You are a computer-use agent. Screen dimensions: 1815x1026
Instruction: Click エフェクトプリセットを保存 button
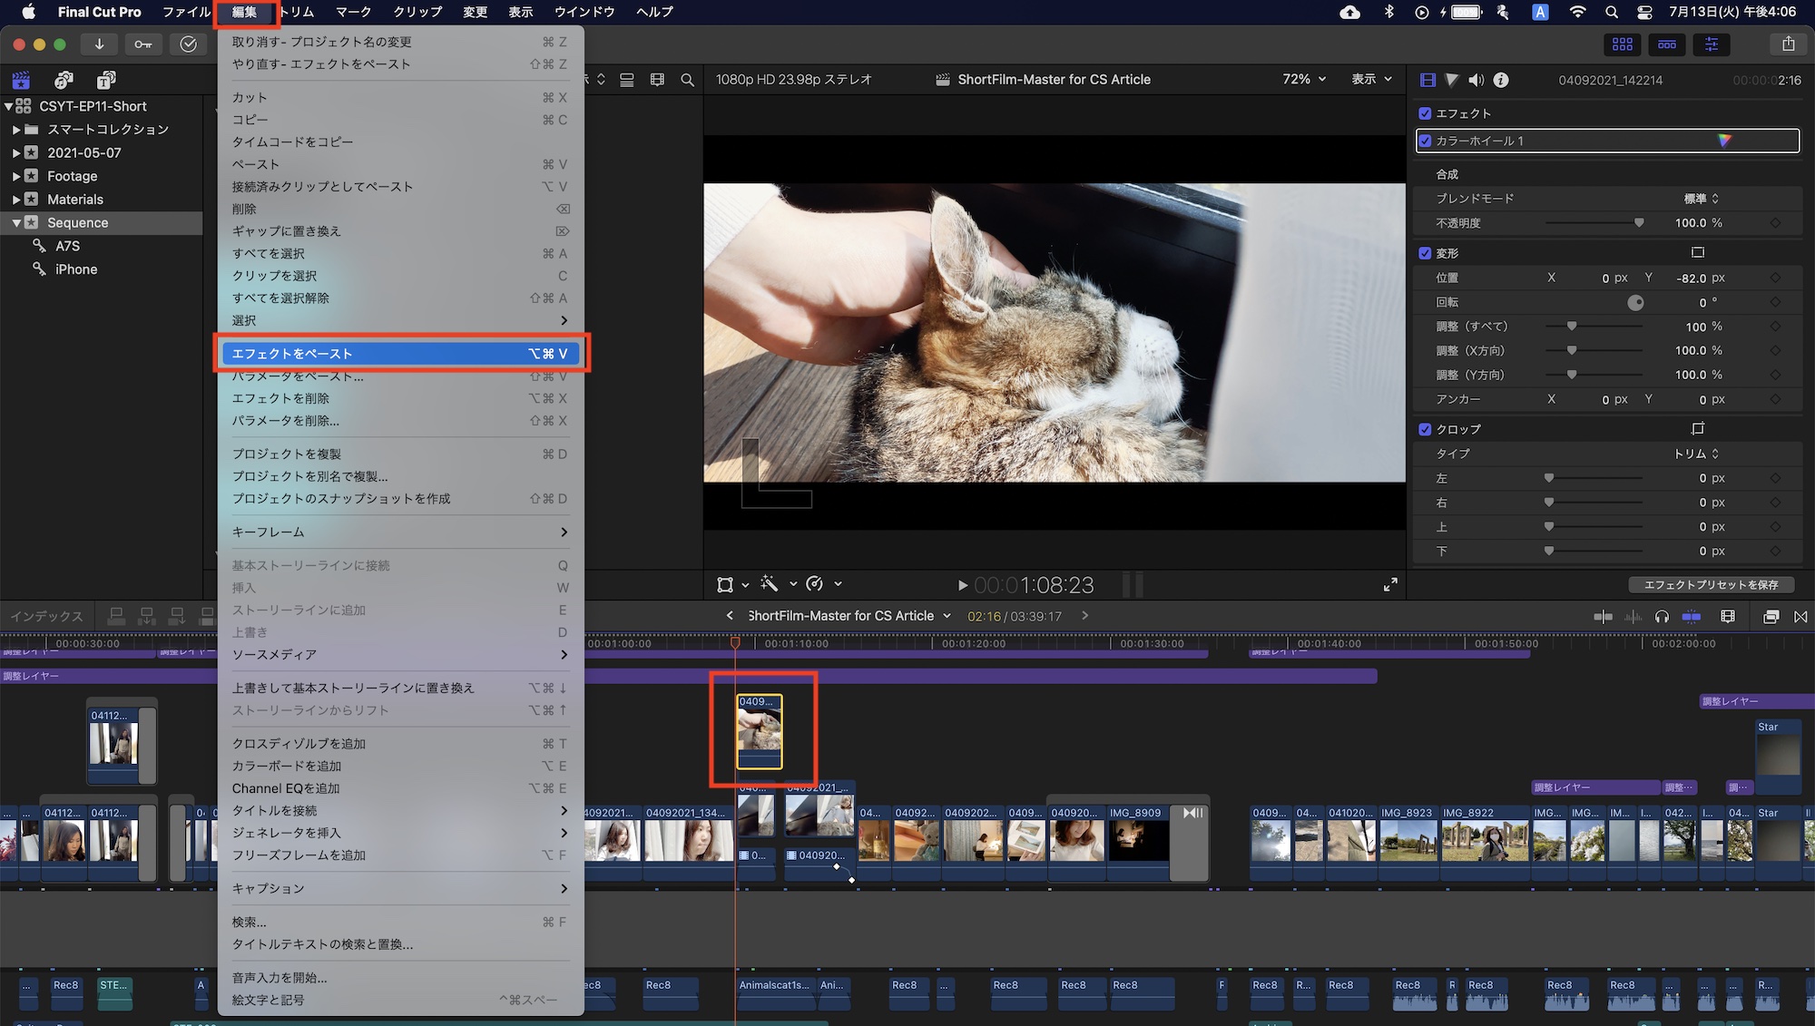pyautogui.click(x=1711, y=585)
